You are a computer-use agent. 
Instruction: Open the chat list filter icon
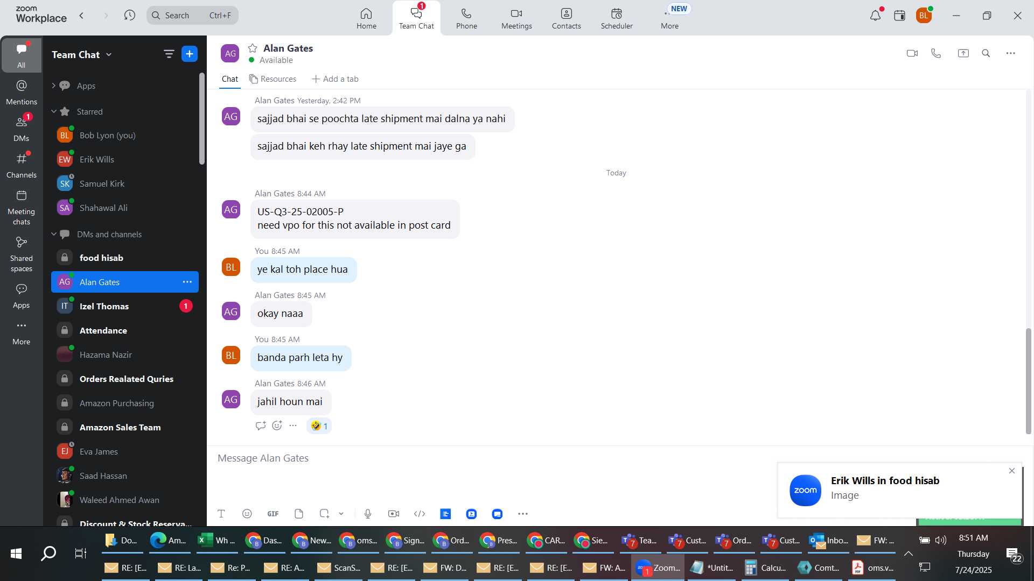[x=169, y=54]
